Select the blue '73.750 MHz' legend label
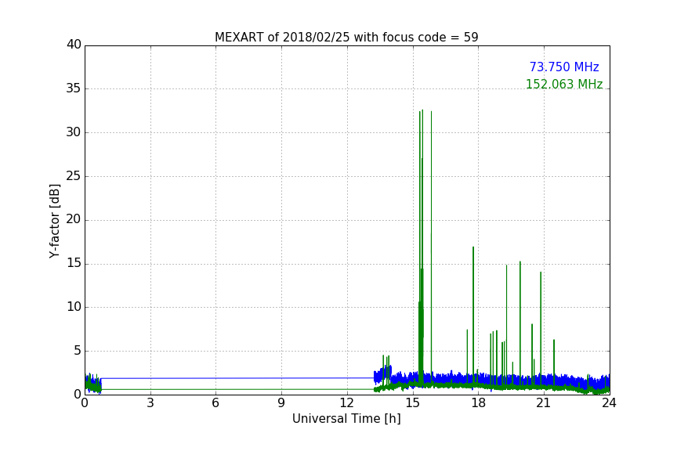 coord(564,67)
